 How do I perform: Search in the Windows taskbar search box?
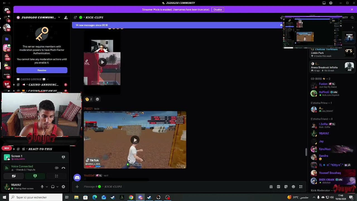point(36,197)
